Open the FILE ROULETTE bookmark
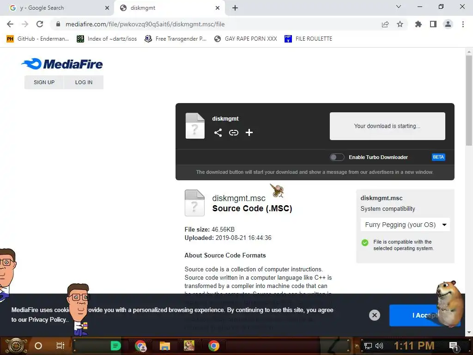This screenshot has width=473, height=355. click(308, 39)
